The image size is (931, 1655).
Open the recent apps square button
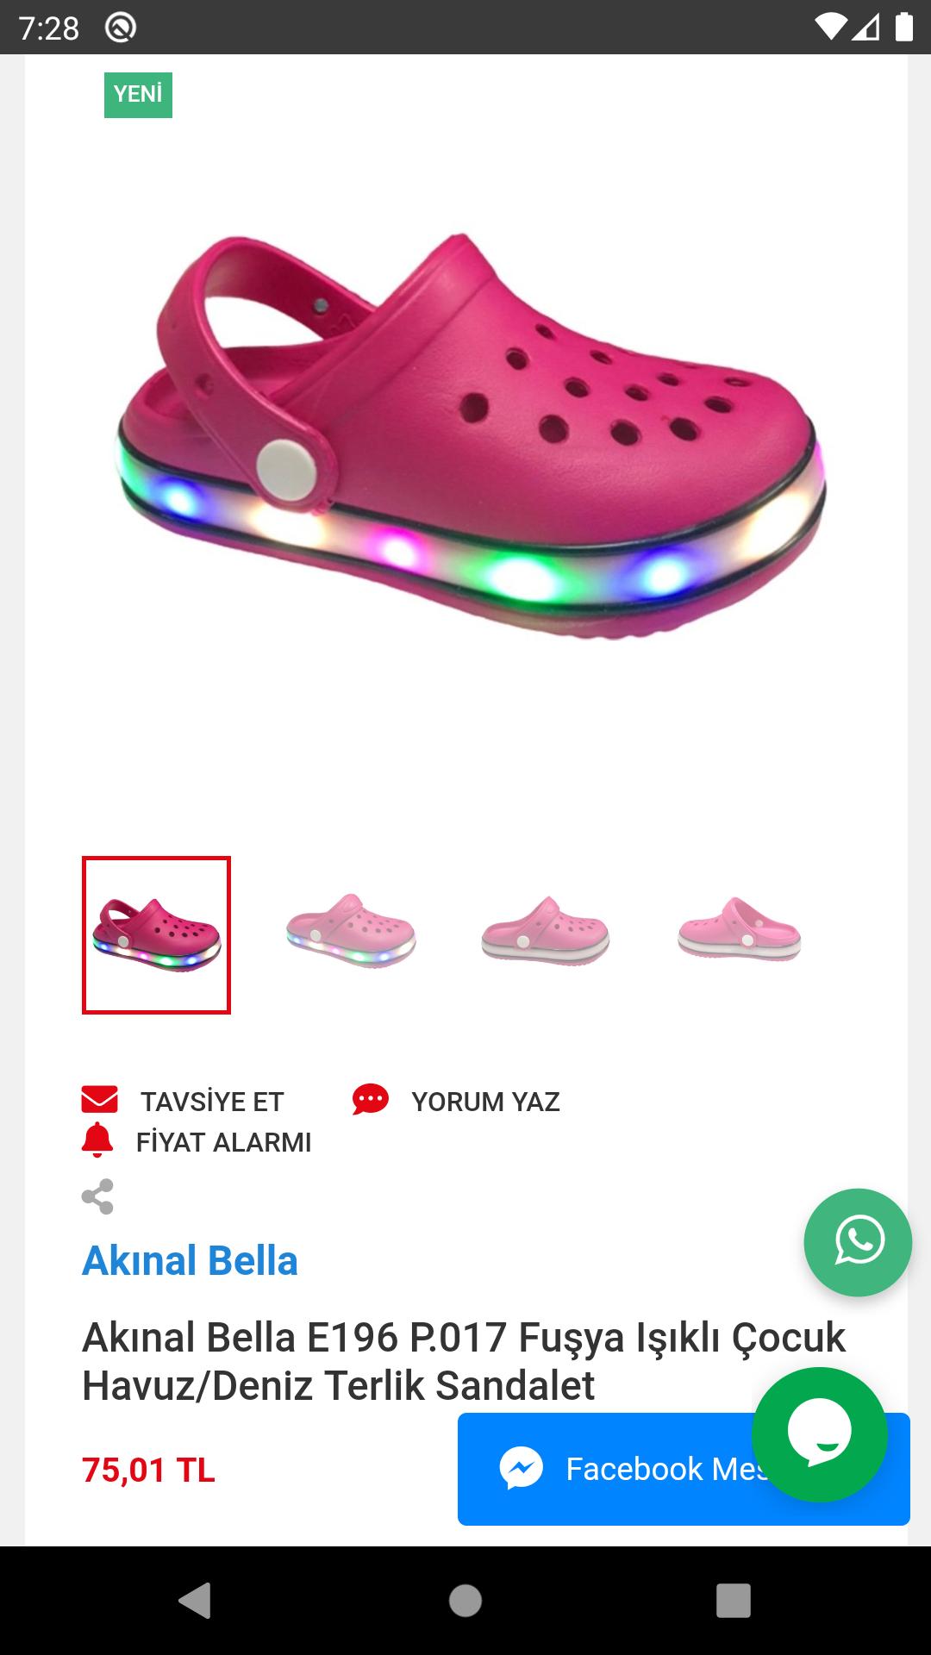point(734,1601)
